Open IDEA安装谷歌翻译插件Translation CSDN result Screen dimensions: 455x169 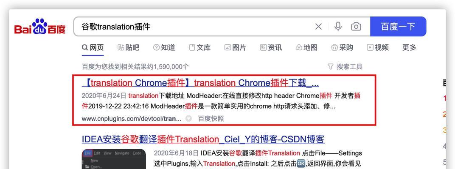(203, 139)
